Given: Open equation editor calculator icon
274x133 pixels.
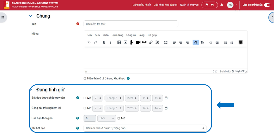Looking at the screenshot, I should pyautogui.click(x=240, y=42).
